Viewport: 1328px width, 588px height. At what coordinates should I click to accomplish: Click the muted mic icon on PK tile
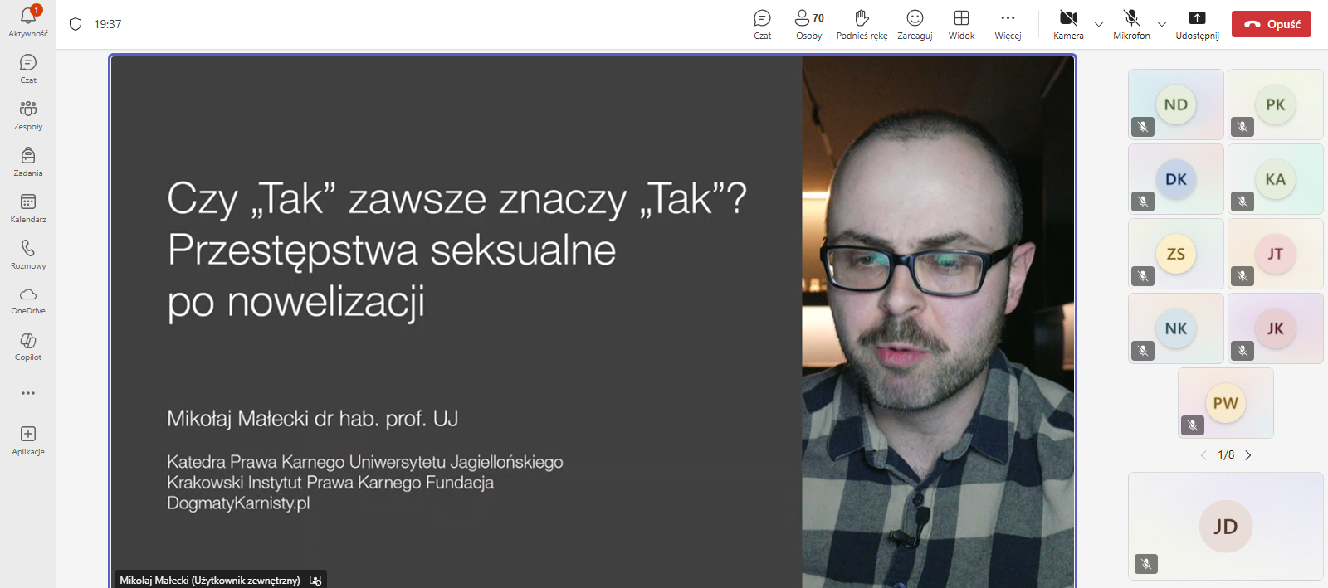point(1243,127)
